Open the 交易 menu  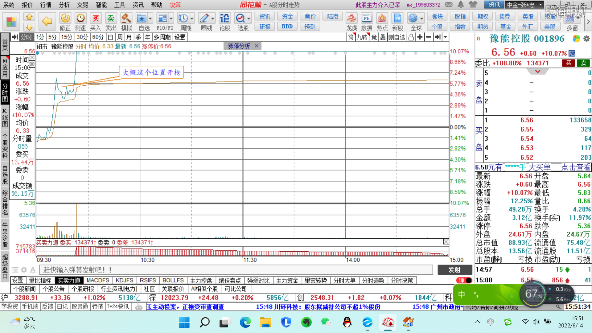coord(83,5)
